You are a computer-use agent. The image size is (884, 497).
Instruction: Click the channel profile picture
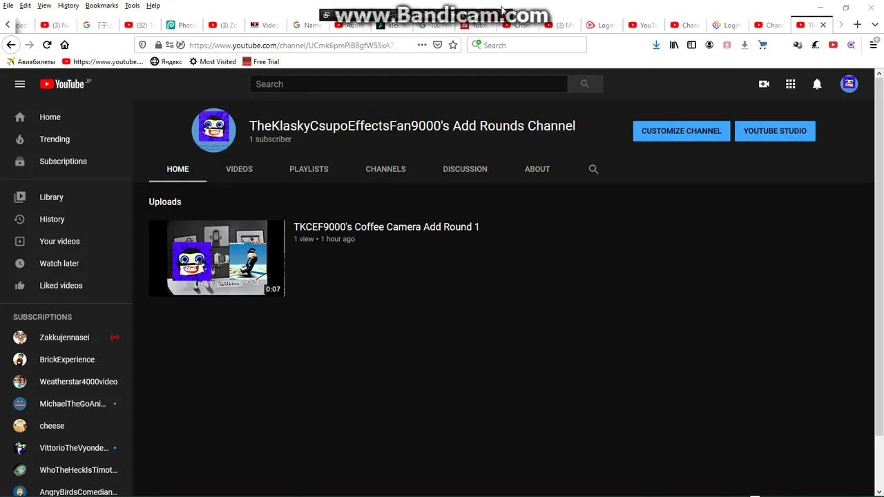213,130
